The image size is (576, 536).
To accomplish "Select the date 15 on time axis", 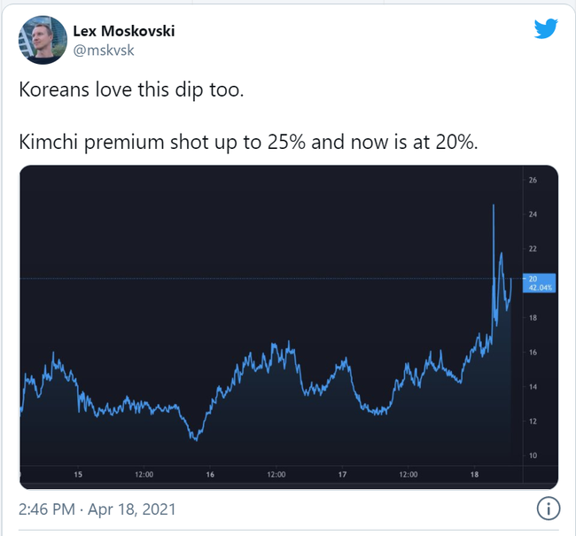I will (78, 474).
